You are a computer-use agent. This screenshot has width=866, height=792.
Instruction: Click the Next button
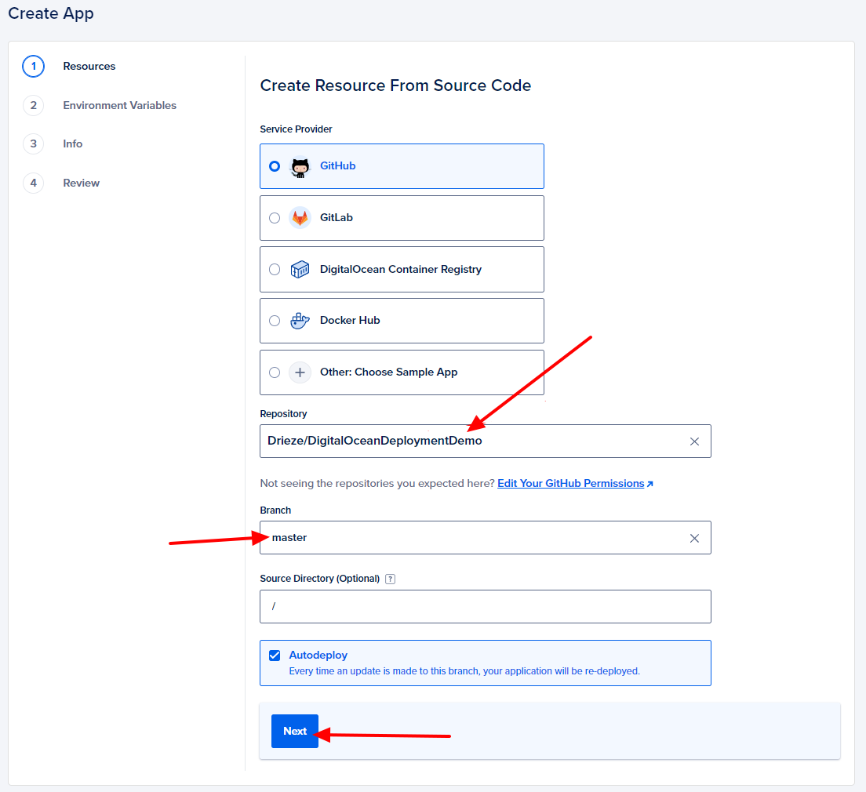tap(294, 732)
